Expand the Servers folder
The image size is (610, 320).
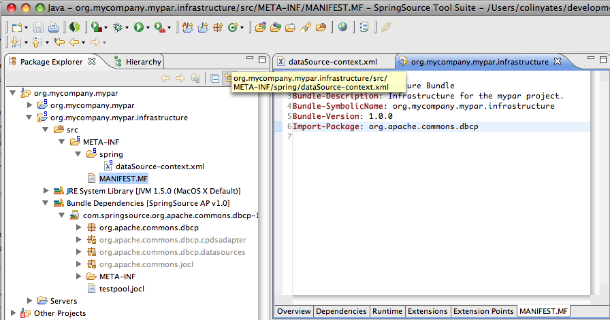[29, 300]
